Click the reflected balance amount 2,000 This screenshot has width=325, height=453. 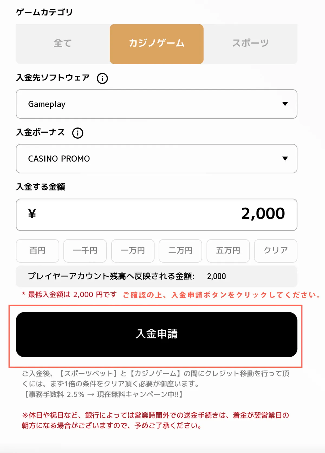pos(216,276)
